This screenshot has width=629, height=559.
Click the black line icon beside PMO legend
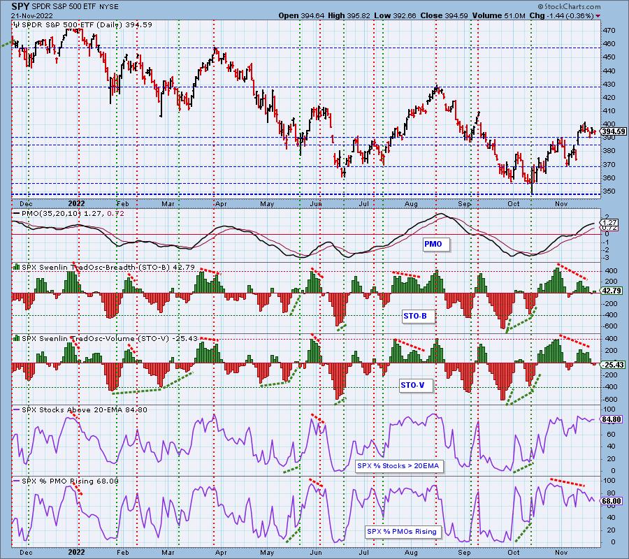coord(17,214)
